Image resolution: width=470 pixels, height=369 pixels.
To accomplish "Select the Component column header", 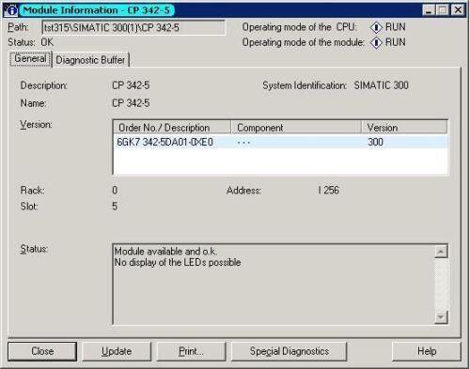I will (x=296, y=128).
